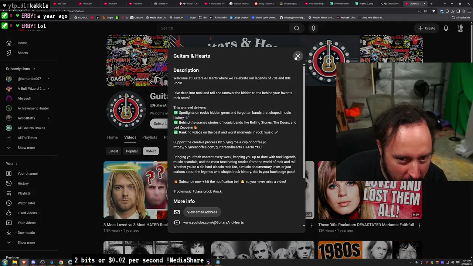This screenshot has height=266, width=473.
Task: Open the ProChat - Chat bookmark
Action: (x=346, y=17)
